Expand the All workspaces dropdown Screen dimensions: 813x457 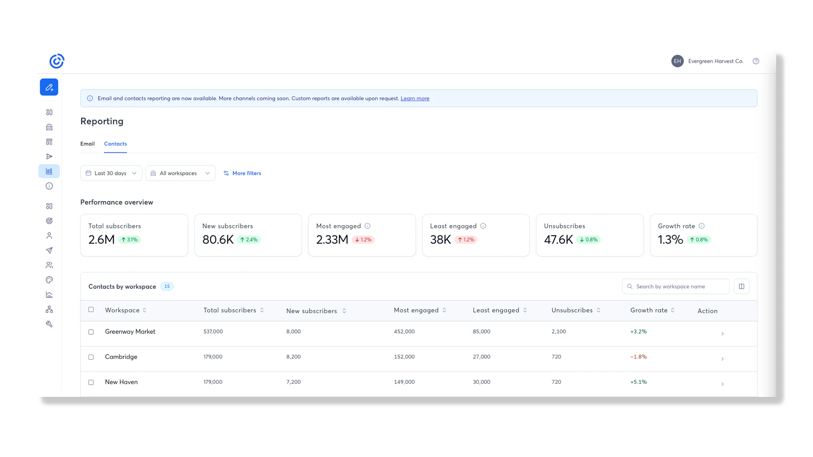tap(180, 173)
